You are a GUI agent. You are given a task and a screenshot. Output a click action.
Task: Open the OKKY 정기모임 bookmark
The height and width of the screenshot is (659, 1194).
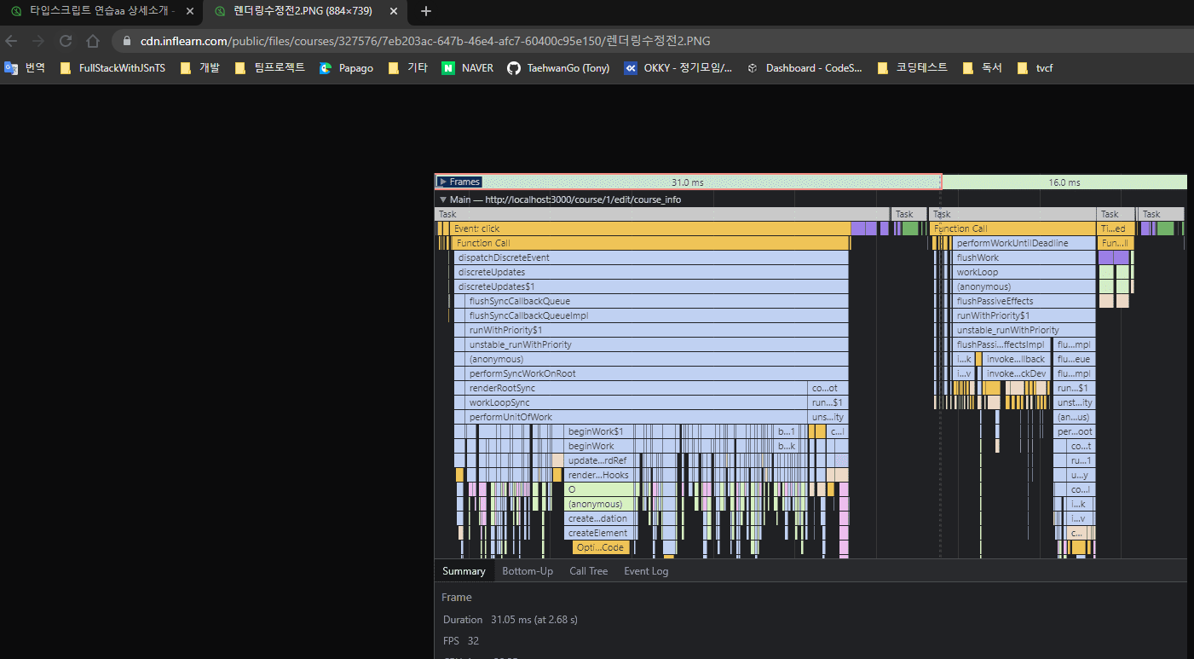678,68
